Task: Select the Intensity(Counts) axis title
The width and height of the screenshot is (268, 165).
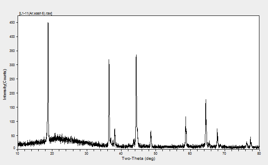Action: pyautogui.click(x=5, y=85)
